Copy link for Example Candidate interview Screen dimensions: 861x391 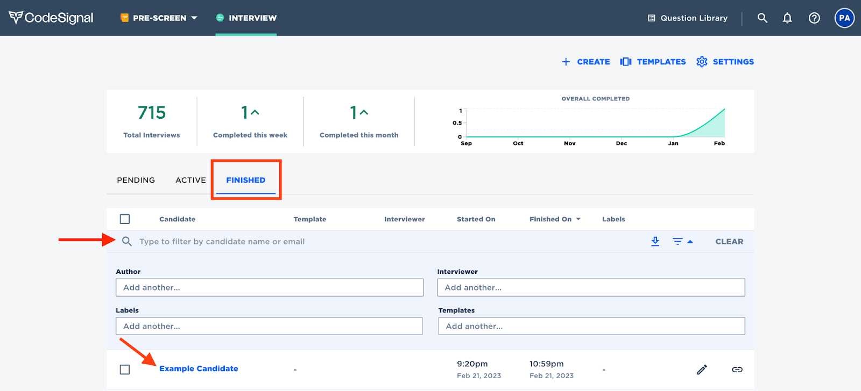pyautogui.click(x=737, y=370)
